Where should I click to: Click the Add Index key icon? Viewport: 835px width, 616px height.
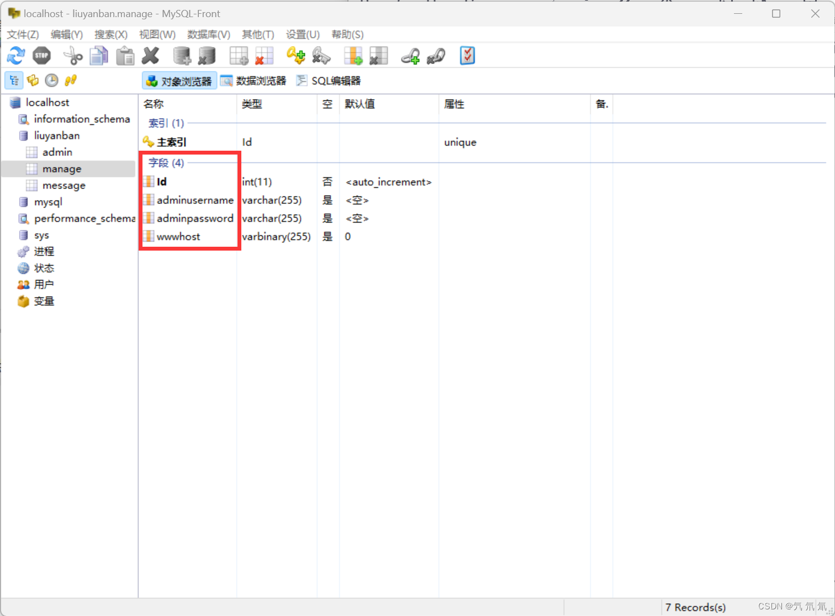295,55
